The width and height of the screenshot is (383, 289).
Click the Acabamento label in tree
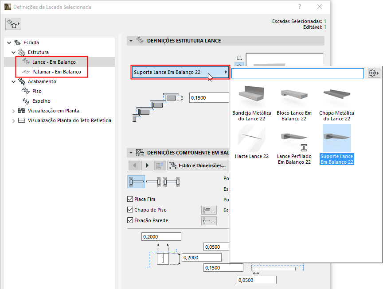[x=42, y=81]
